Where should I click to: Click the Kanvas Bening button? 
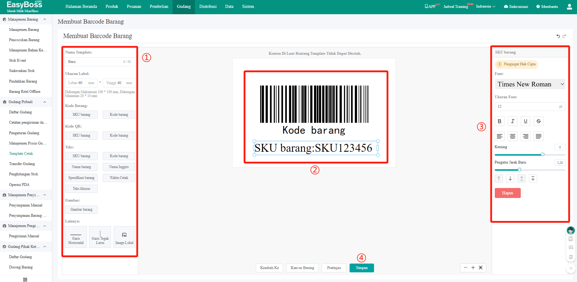[x=302, y=268]
